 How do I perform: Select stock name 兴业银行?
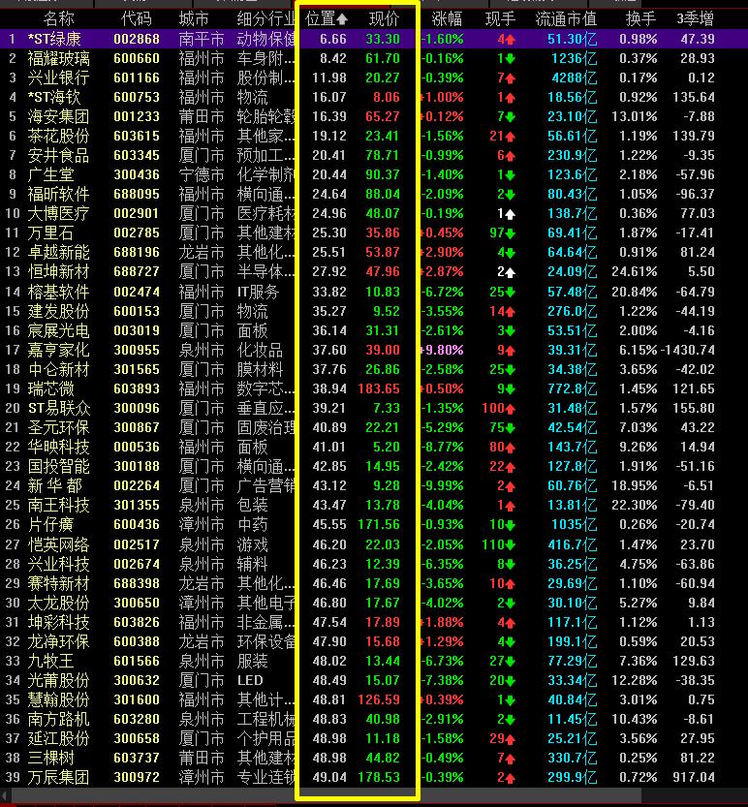[x=59, y=78]
